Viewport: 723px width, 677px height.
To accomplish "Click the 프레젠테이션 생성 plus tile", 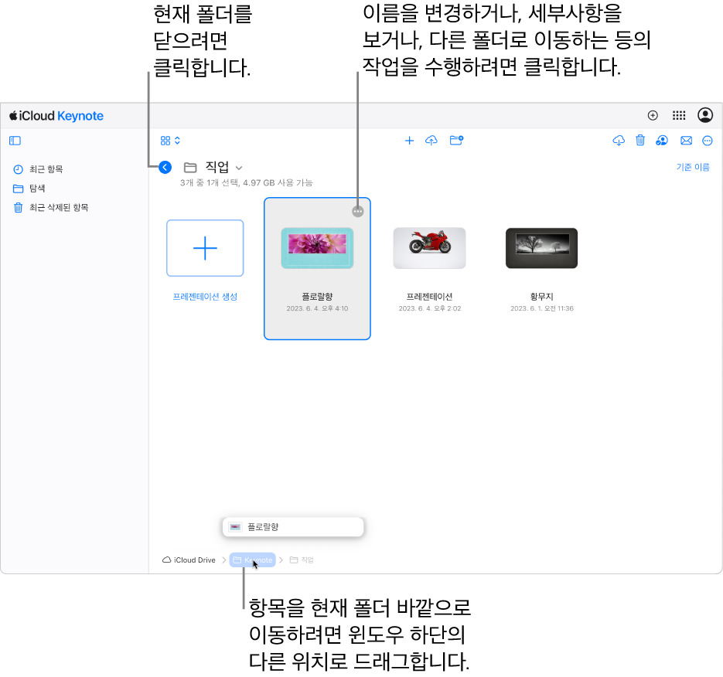I will point(205,248).
